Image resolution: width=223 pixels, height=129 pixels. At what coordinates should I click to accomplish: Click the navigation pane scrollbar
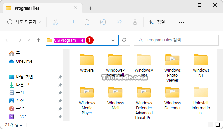tap(66, 64)
